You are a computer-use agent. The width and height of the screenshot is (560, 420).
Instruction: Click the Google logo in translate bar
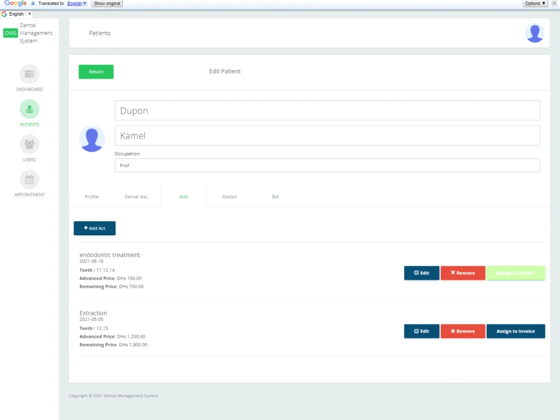15,3
